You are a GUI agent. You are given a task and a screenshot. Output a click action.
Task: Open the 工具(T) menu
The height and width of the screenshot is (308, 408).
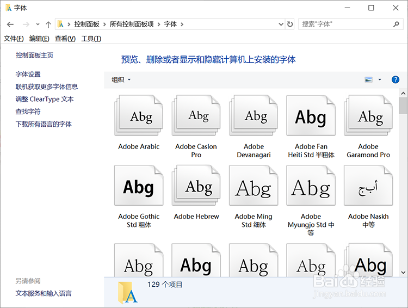(91, 39)
